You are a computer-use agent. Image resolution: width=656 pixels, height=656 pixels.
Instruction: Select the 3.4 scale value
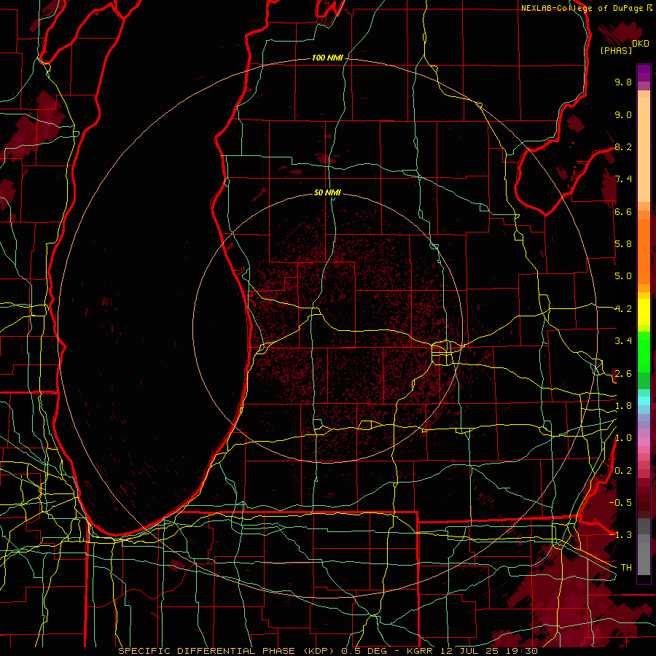click(x=623, y=341)
